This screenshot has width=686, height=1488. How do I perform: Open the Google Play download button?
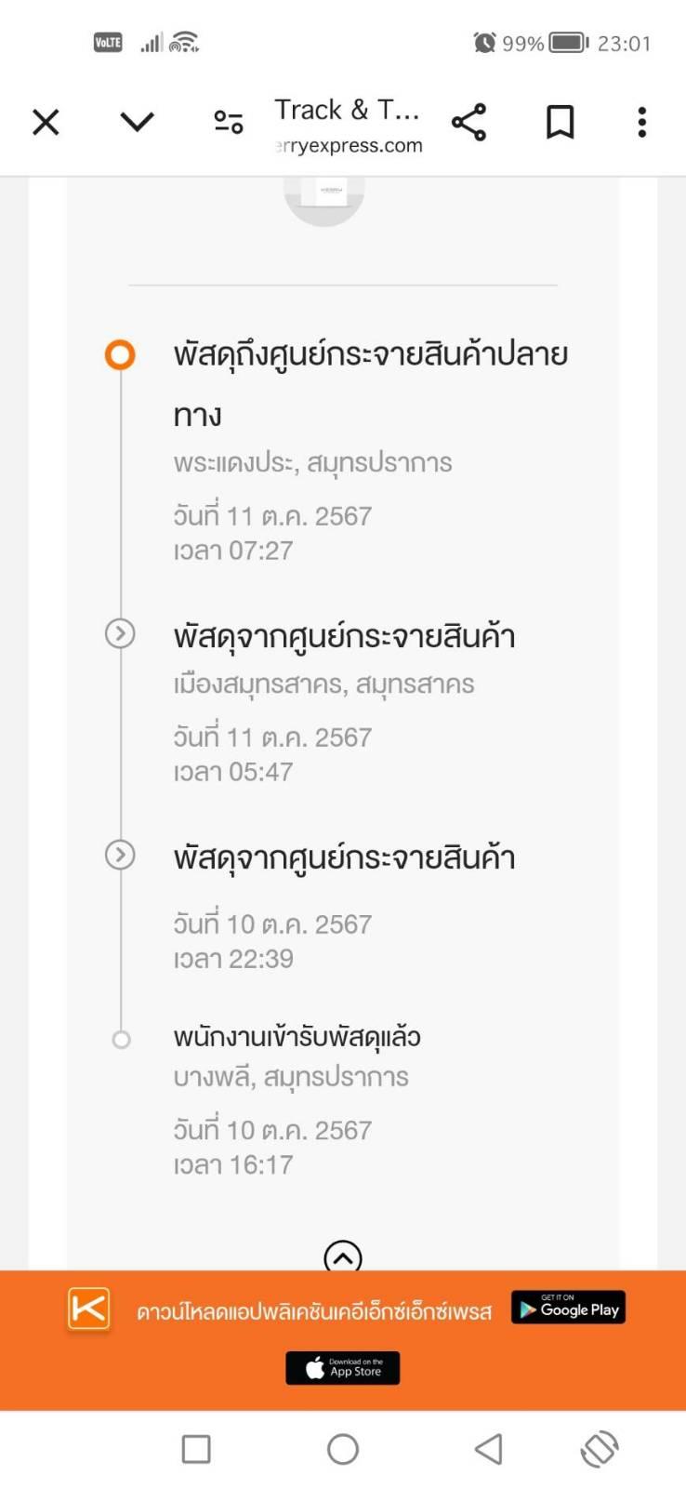[x=568, y=1308]
